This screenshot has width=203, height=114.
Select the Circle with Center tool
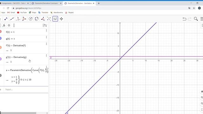(30, 19)
